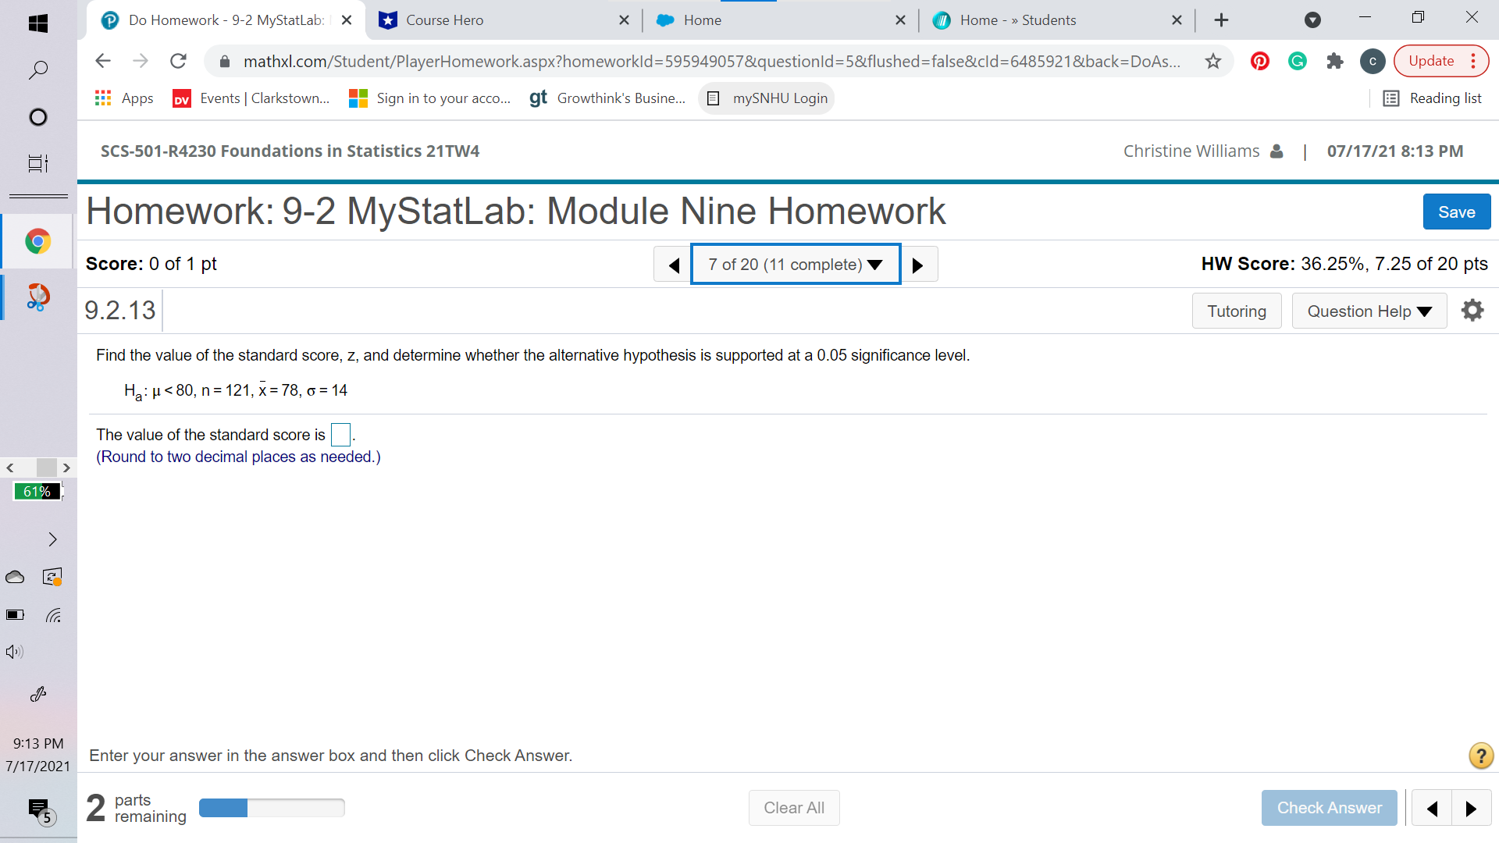Click the Pinterest icon in bookmarks bar
Viewport: 1499px width, 843px height.
click(x=1261, y=62)
